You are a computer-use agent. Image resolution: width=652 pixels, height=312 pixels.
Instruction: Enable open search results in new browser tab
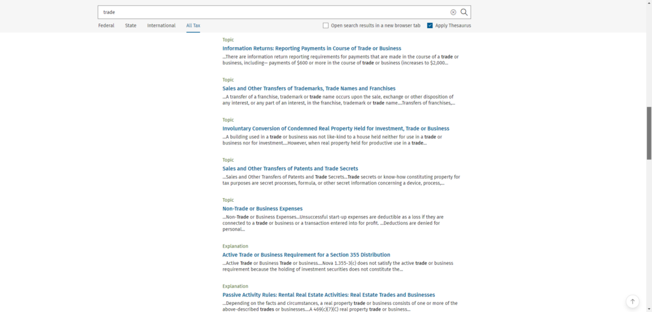click(x=326, y=25)
